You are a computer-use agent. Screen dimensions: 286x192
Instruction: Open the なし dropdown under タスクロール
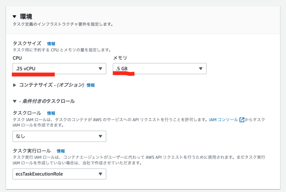pos(56,136)
